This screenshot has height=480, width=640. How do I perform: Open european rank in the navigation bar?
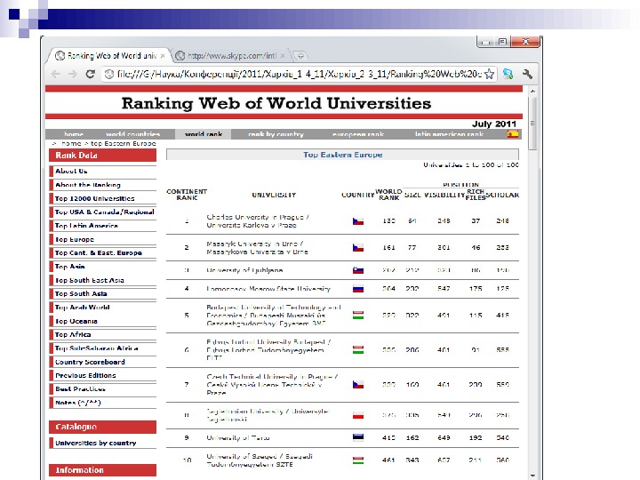point(358,134)
